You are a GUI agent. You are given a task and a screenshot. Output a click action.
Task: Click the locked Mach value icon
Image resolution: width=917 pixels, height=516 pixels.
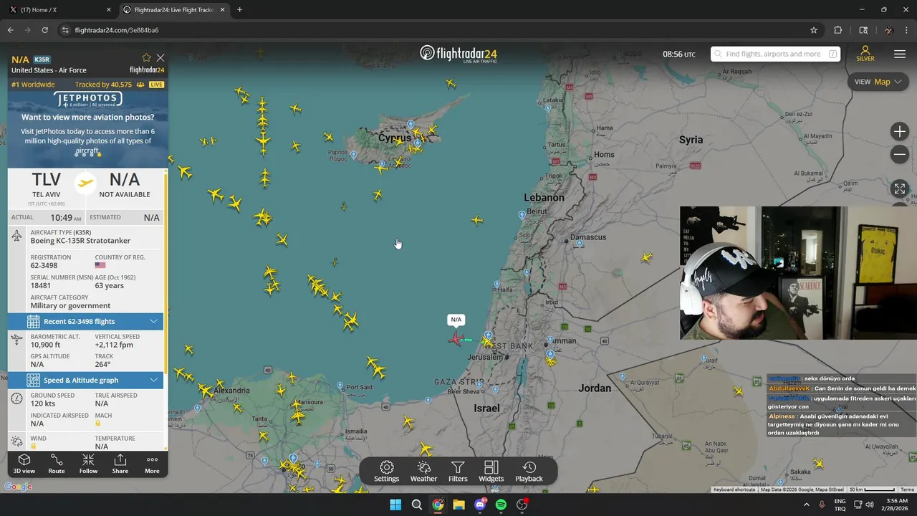(x=97, y=424)
